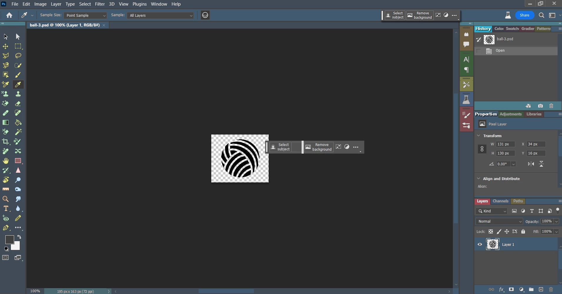Open the Plugins menu
562x294 pixels.
point(139,4)
